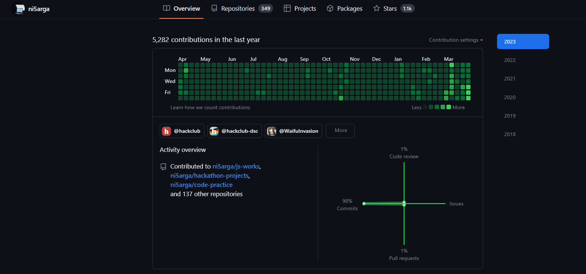
Task: Open the Contribution settings dropdown
Action: (x=456, y=40)
